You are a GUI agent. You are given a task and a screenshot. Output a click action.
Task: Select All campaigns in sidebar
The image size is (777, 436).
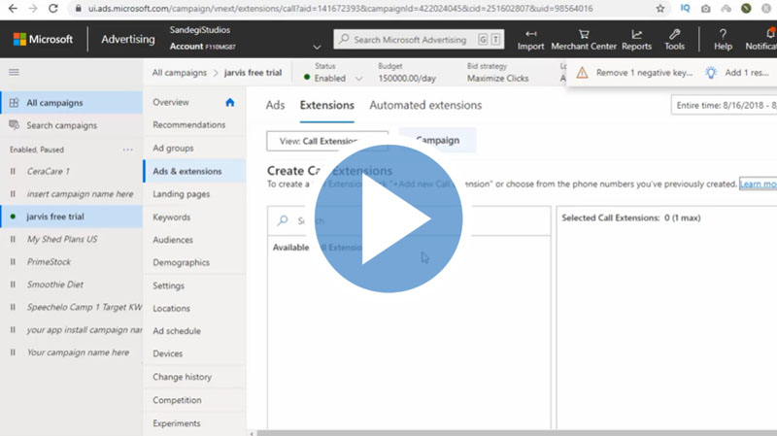(72, 103)
